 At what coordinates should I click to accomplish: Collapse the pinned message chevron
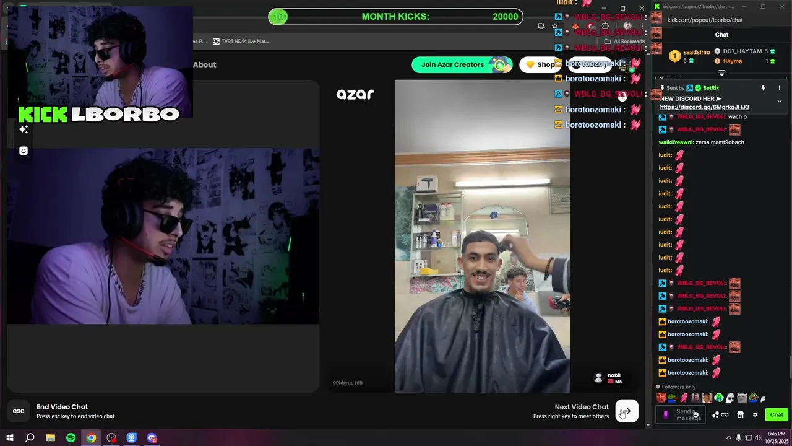point(779,101)
